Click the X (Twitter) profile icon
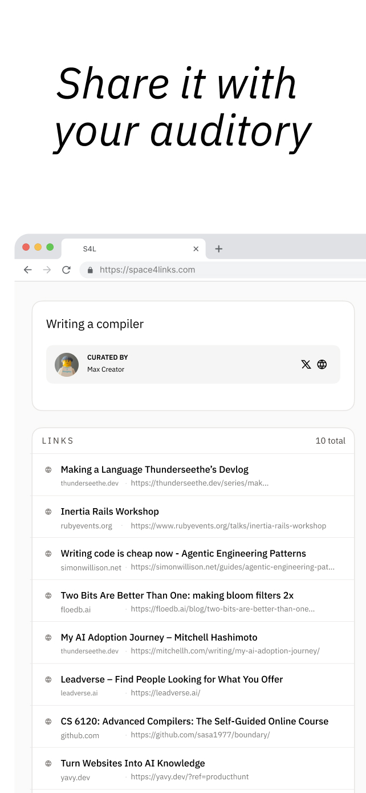The image size is (366, 793). (x=306, y=364)
